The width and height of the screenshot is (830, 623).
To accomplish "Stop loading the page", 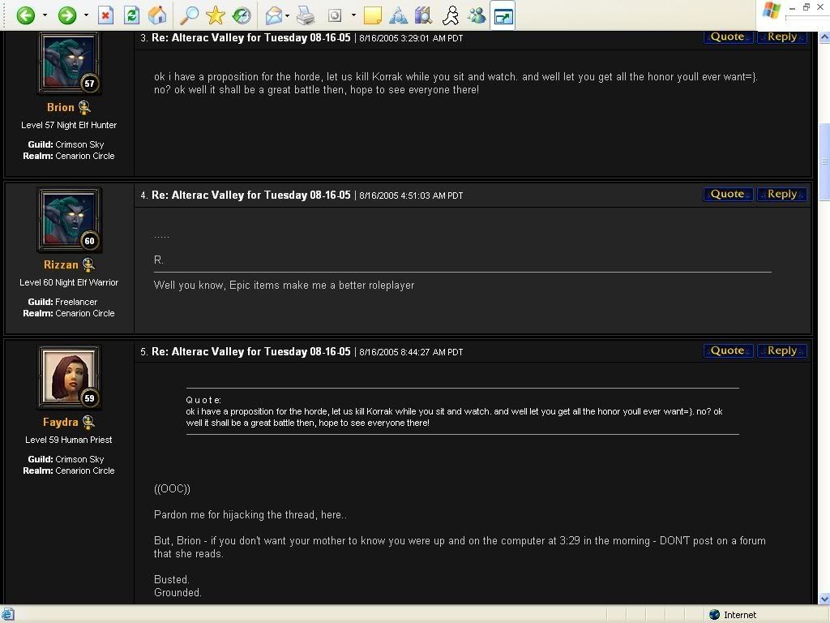I will [x=106, y=15].
